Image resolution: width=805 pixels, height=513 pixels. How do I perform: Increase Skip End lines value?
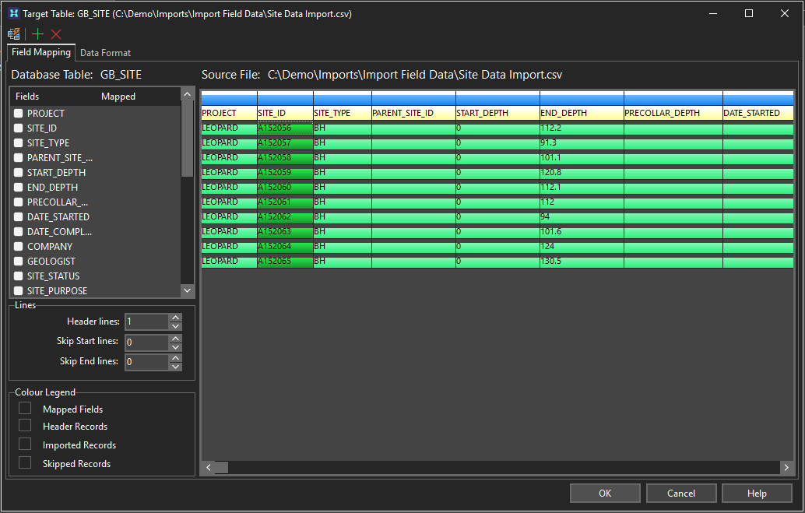tap(176, 357)
